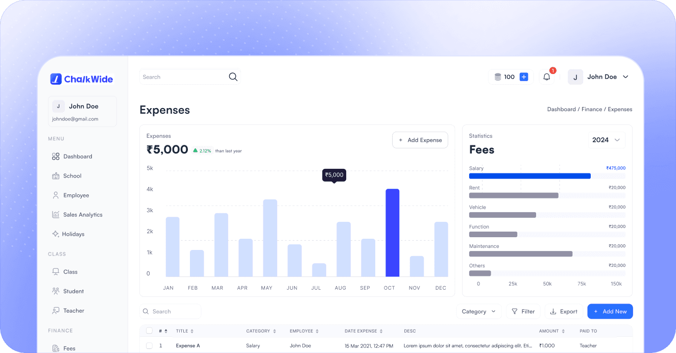This screenshot has width=676, height=353.
Task: Click the search magnifier icon in top bar
Action: (x=233, y=77)
